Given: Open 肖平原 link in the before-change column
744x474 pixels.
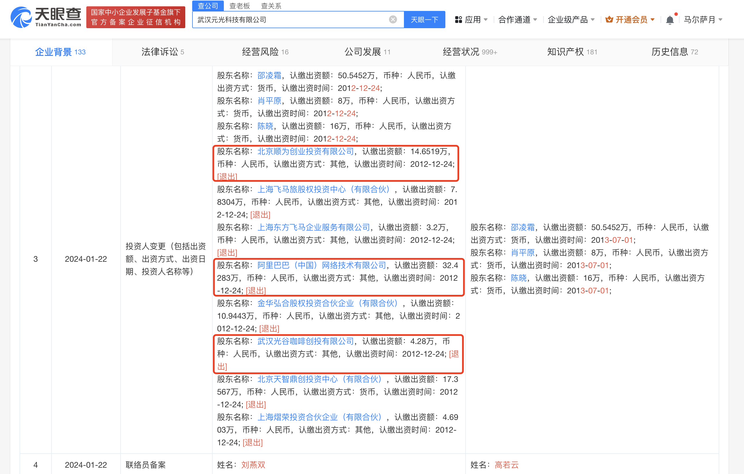Looking at the screenshot, I should (269, 101).
